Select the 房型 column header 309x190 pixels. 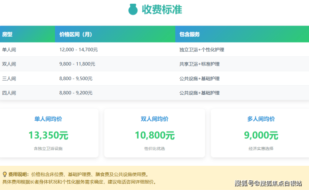coord(7,34)
